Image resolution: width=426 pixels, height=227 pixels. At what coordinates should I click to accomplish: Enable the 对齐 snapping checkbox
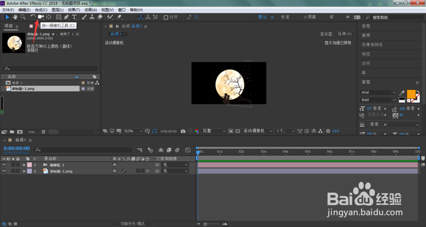pos(166,17)
